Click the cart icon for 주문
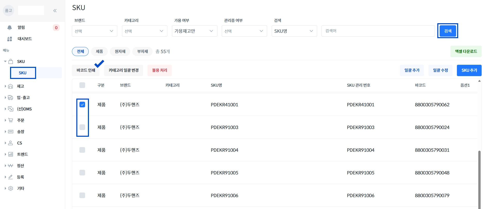 click(x=11, y=120)
